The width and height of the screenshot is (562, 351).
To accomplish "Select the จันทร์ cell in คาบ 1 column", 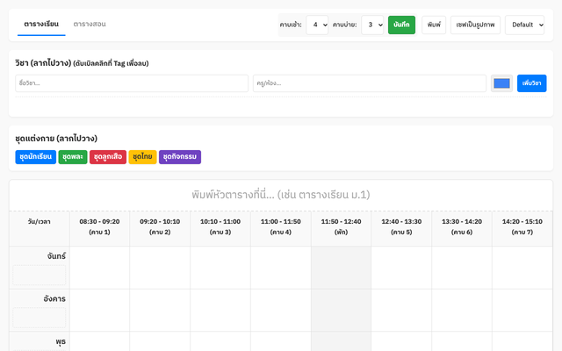I will pyautogui.click(x=99, y=268).
